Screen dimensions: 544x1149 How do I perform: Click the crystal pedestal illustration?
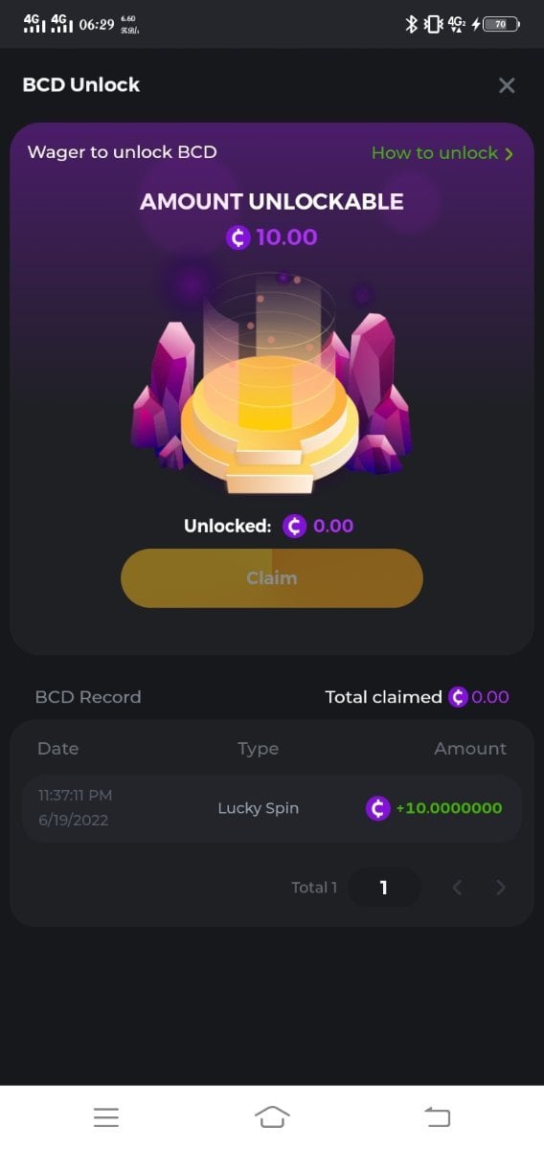pyautogui.click(x=272, y=381)
